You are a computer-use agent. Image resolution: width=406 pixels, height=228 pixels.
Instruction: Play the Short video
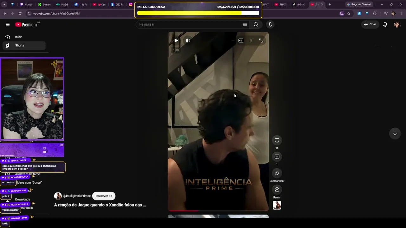(176, 41)
